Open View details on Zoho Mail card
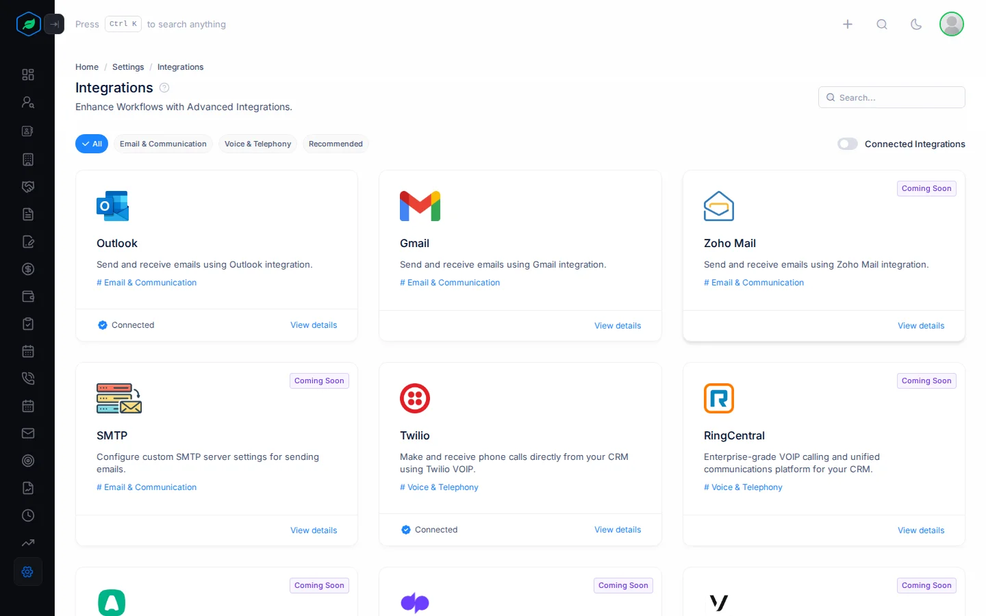986x616 pixels. 921,326
